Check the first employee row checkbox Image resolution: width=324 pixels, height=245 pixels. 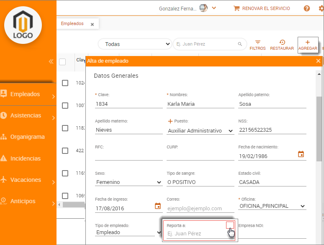click(65, 83)
